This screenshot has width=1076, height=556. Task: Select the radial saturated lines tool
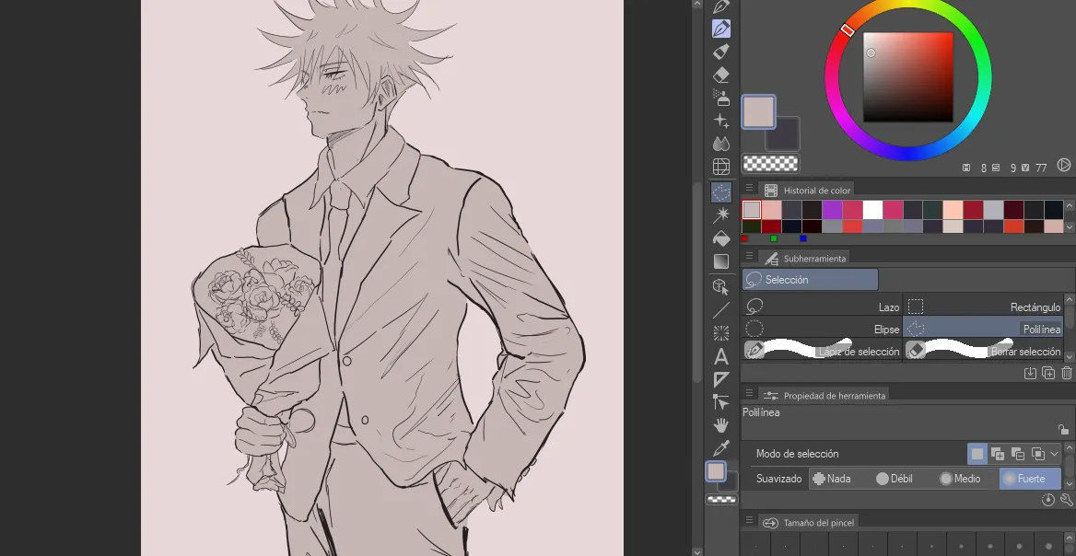(x=721, y=333)
